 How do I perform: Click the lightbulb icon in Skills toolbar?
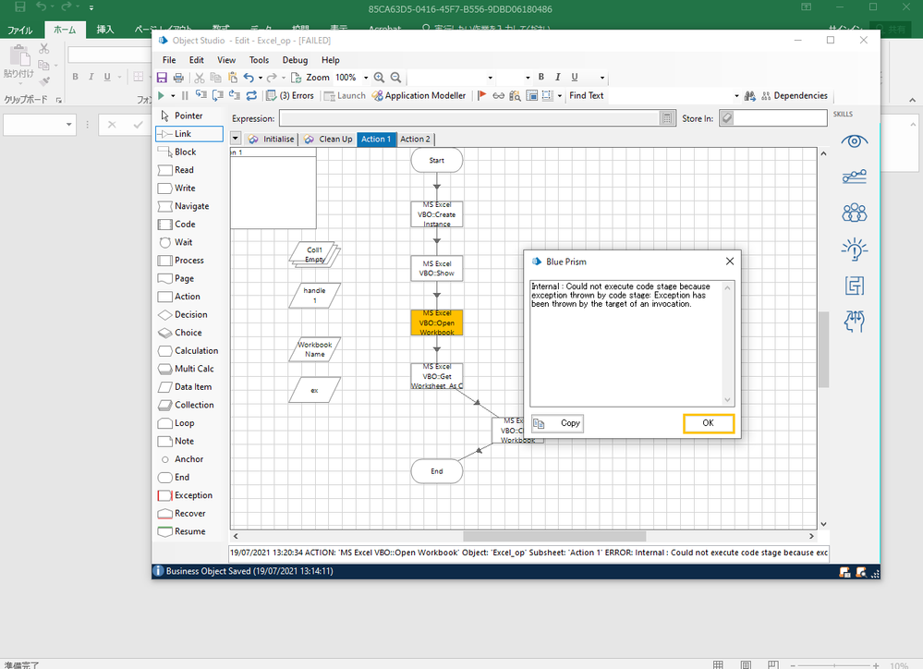pos(854,249)
